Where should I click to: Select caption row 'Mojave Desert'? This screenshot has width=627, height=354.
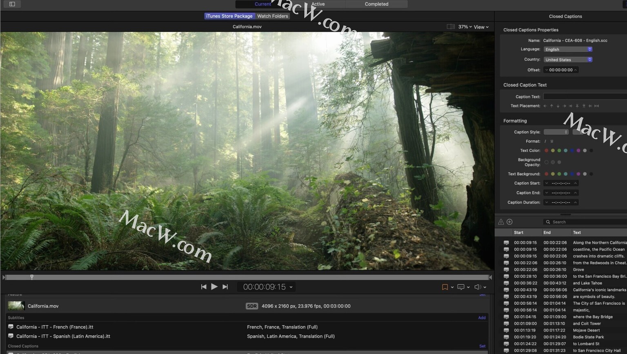pos(561,330)
